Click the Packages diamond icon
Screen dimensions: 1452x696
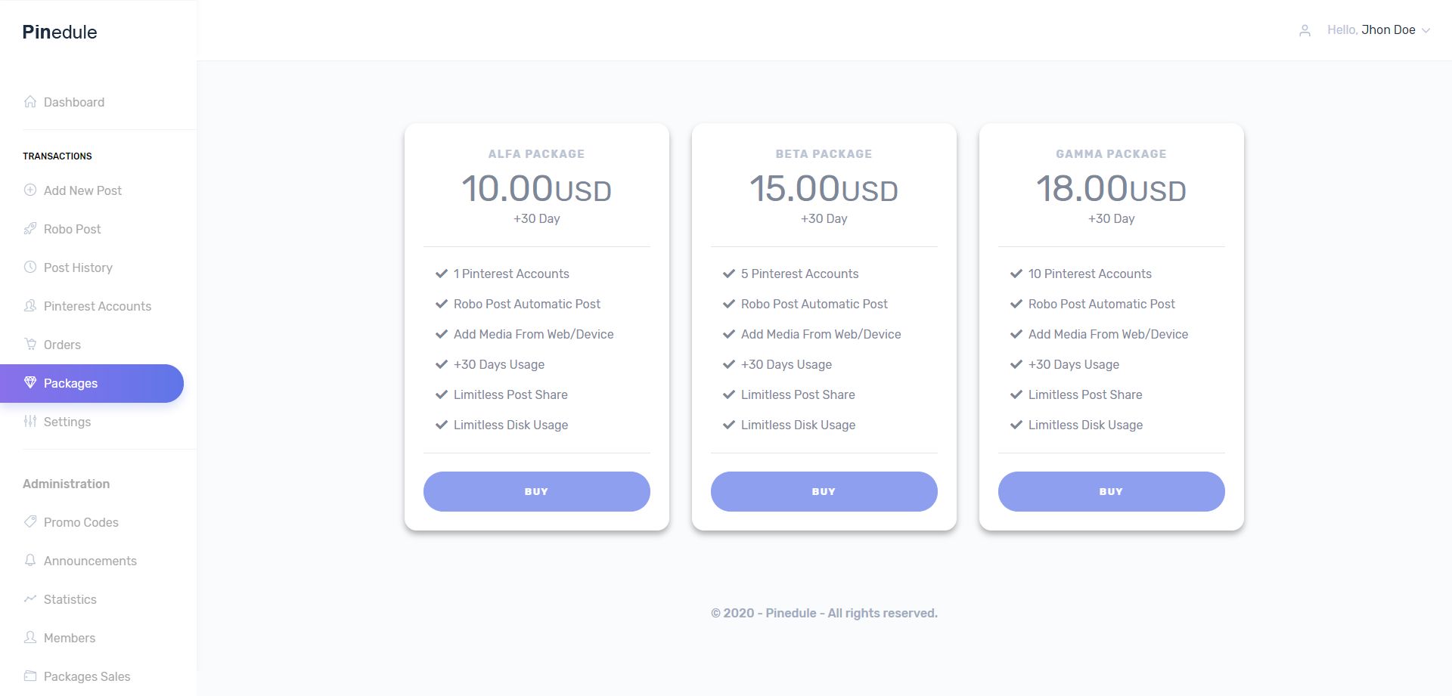pyautogui.click(x=30, y=382)
